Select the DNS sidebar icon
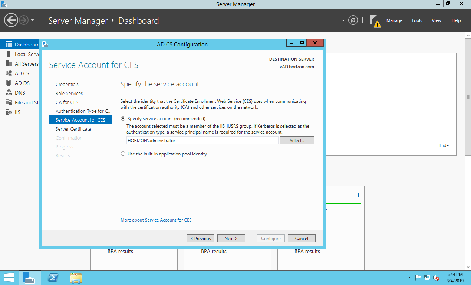 click(x=9, y=93)
